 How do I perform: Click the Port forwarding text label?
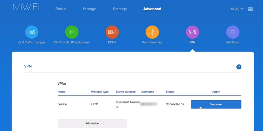(x=152, y=42)
